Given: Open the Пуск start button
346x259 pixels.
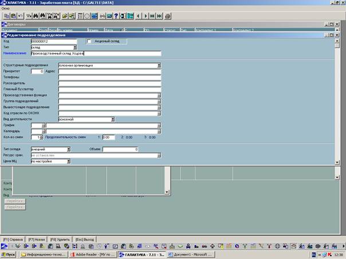Looking at the screenshot, I should point(9,254).
